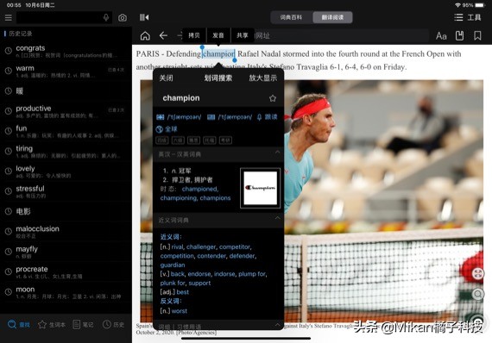The height and width of the screenshot is (343, 492).
Task: Open the 笔记 notes tab
Action: tap(83, 325)
